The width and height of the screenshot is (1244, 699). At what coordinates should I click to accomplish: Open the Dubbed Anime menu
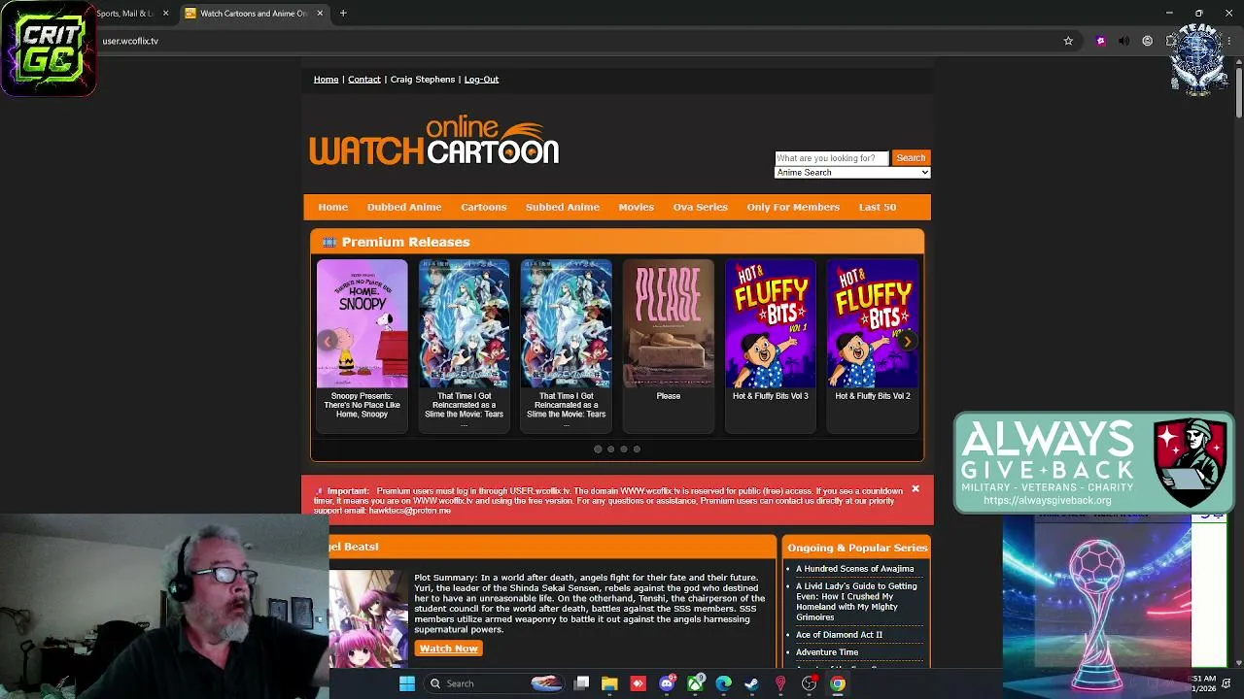404,207
